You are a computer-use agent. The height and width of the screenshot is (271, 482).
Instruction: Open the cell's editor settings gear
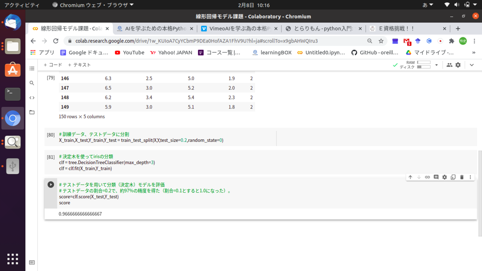point(445,177)
